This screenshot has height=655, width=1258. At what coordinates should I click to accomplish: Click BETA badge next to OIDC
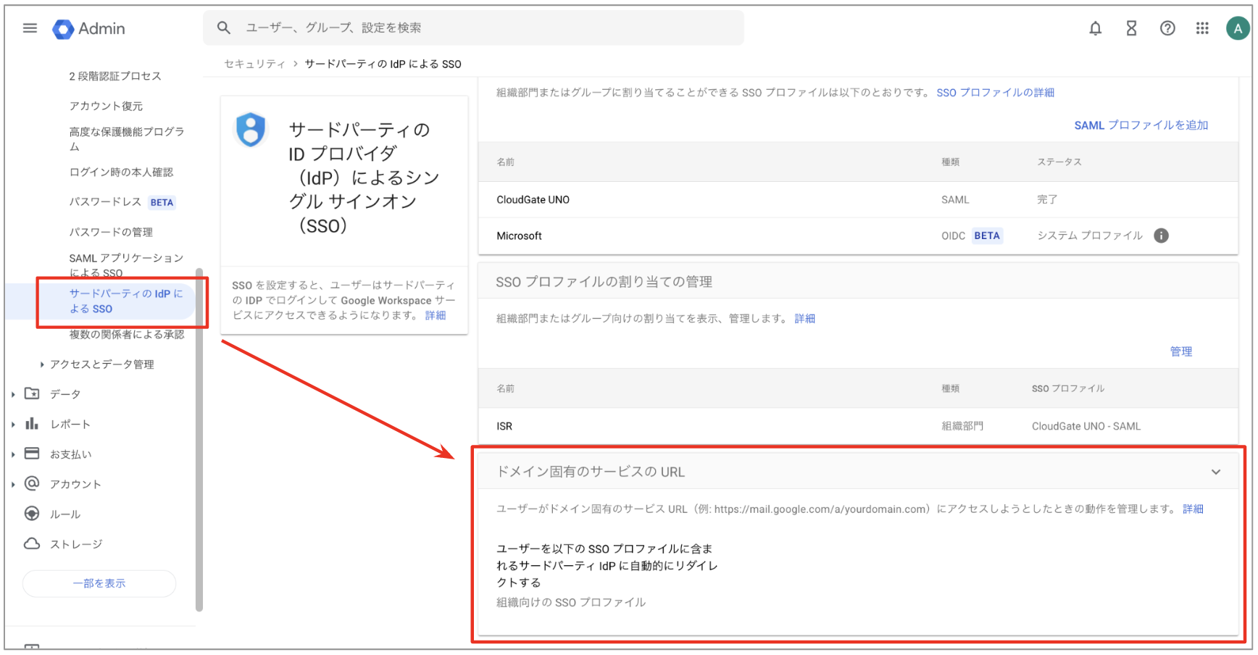click(987, 236)
